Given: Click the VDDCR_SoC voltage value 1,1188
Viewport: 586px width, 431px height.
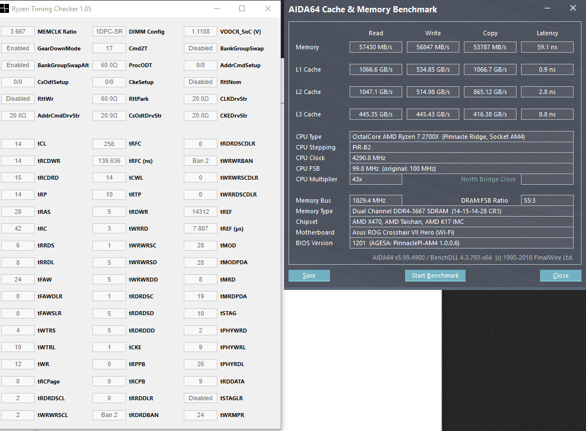Looking at the screenshot, I should (201, 31).
